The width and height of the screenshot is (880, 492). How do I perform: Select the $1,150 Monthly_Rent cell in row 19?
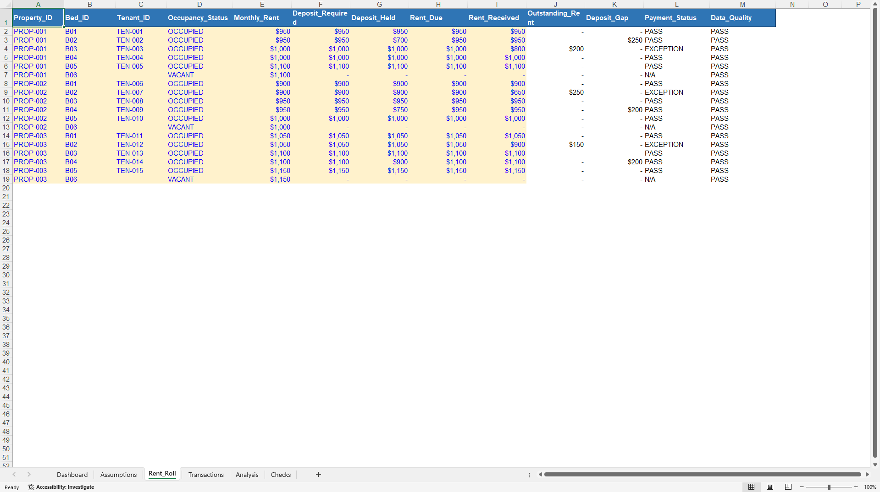262,179
